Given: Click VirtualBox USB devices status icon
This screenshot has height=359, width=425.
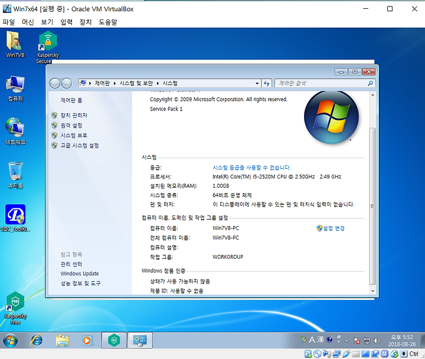Looking at the screenshot, I should pyautogui.click(x=346, y=354).
